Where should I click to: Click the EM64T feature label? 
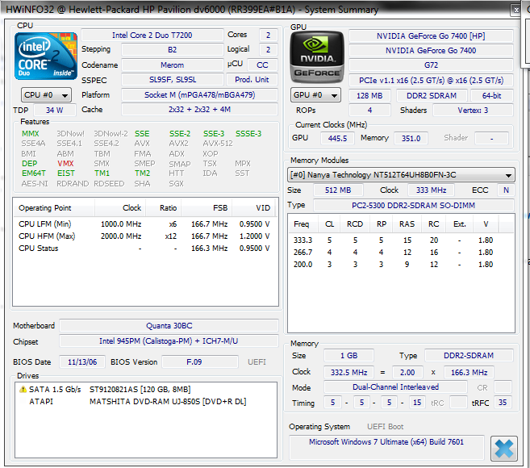34,173
